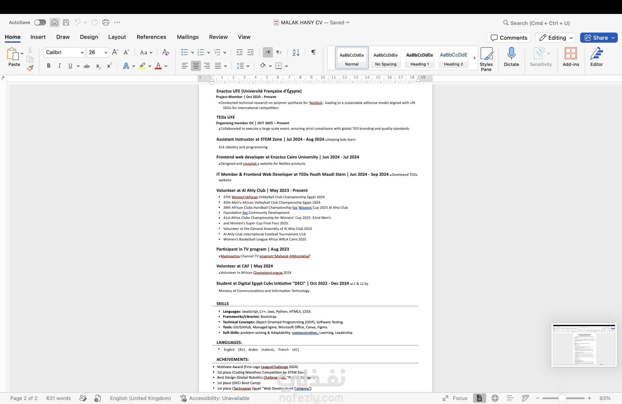Open the font name dropdown
Viewport: 622px width, 404px height.
click(x=82, y=52)
